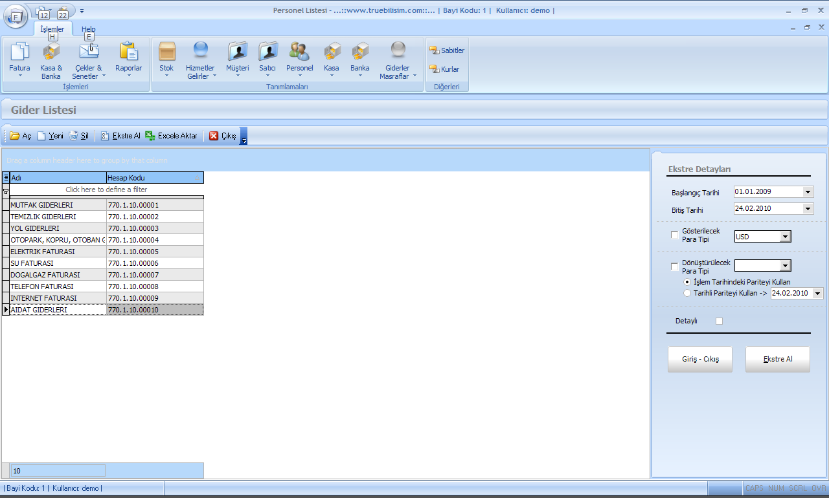Viewport: 829px width, 498px height.
Task: Switch to the Help ribbon tab
Action: pos(88,29)
